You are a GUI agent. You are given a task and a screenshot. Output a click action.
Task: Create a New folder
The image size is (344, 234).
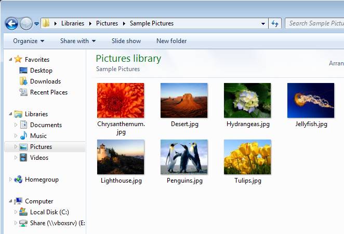[x=171, y=41]
